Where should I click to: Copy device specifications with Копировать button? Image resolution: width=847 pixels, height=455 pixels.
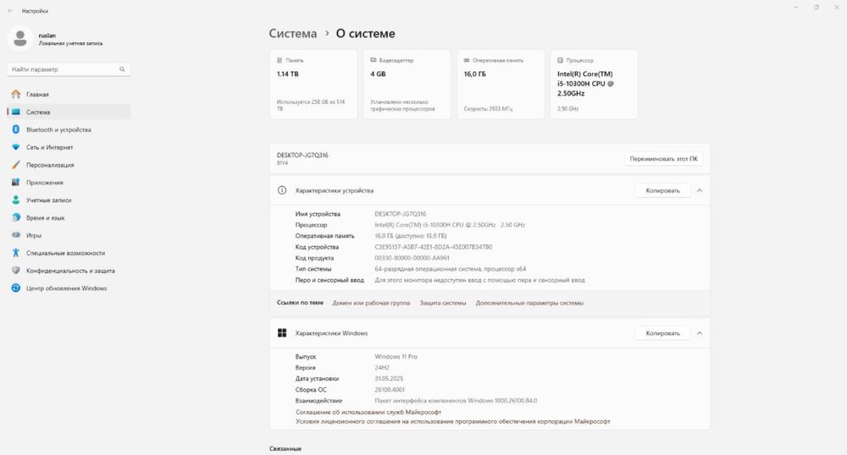click(x=662, y=190)
